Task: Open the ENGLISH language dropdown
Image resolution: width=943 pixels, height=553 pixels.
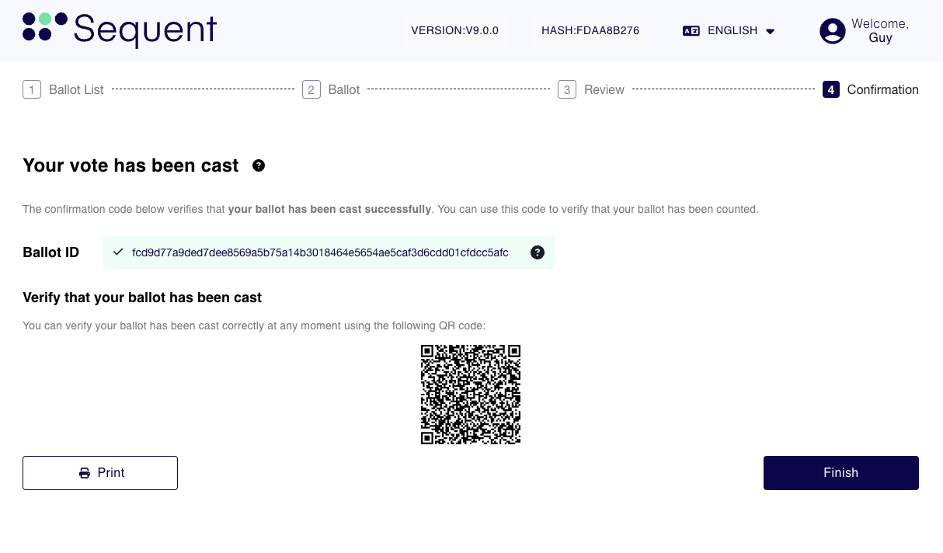Action: pyautogui.click(x=732, y=31)
